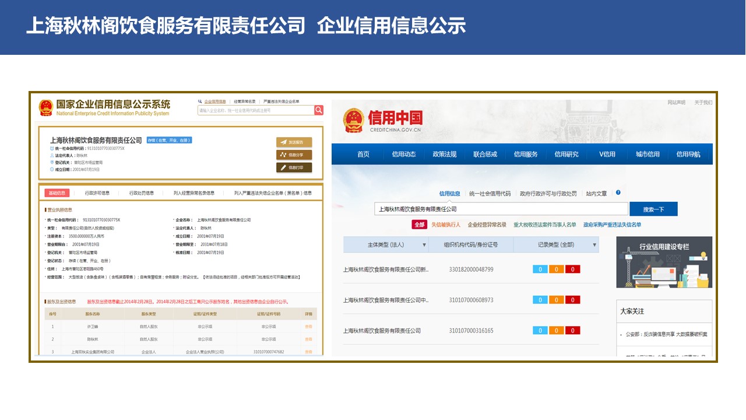Open the blue question-mark help icon
Viewport: 746px width, 420px height.
coord(618,192)
